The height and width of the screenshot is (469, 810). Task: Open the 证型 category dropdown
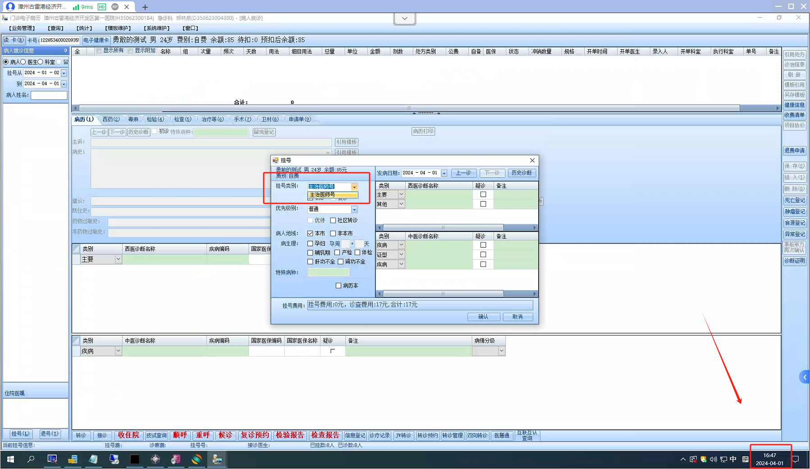click(401, 255)
